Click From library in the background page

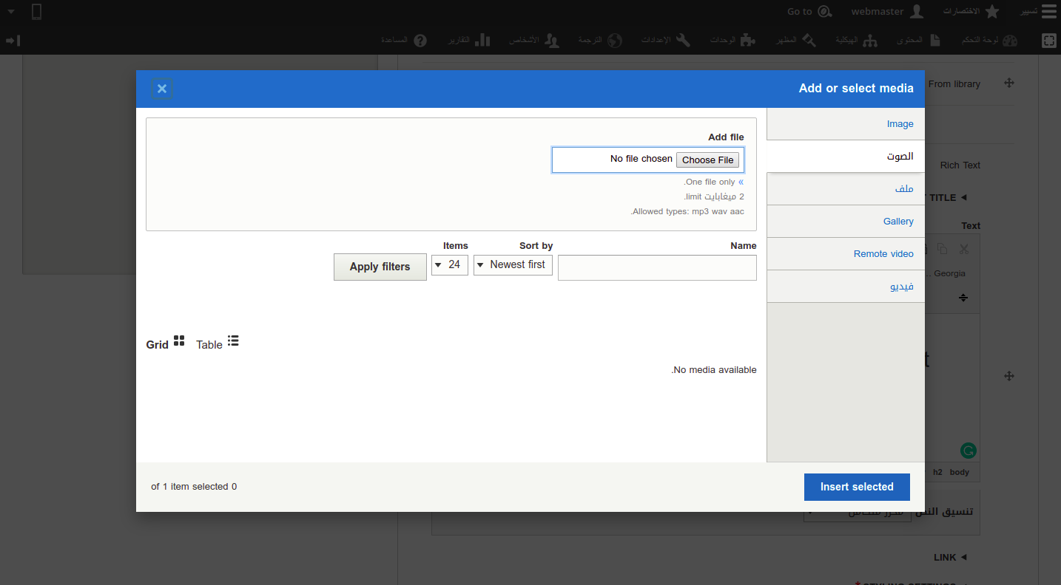click(954, 84)
